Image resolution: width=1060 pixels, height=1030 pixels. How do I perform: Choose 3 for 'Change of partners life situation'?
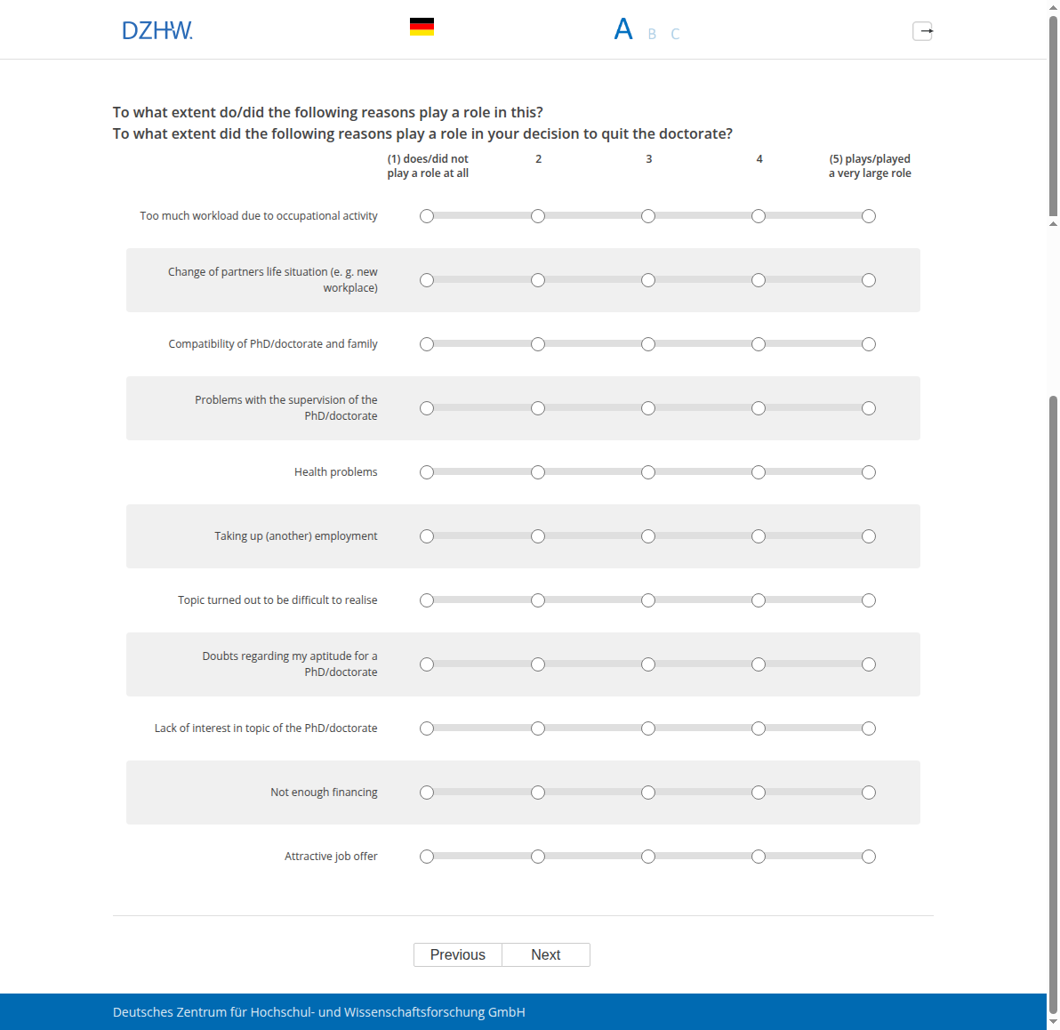(648, 280)
